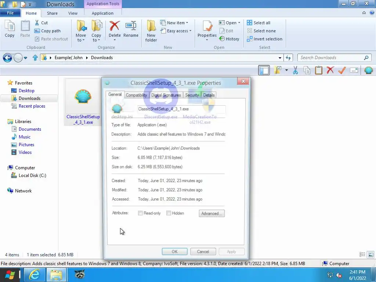Open the Compatibility tab in Properties

click(136, 95)
